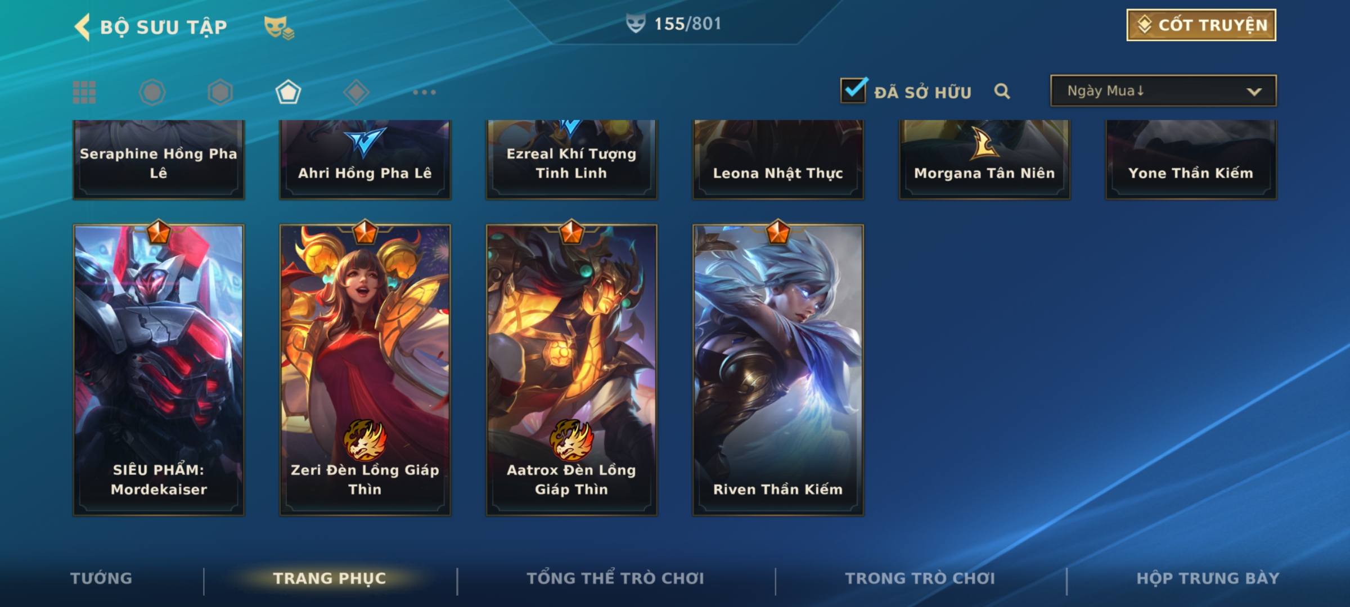Viewport: 1350px width, 607px height.
Task: Select the highlighted pentagon rarity filter
Action: point(288,92)
